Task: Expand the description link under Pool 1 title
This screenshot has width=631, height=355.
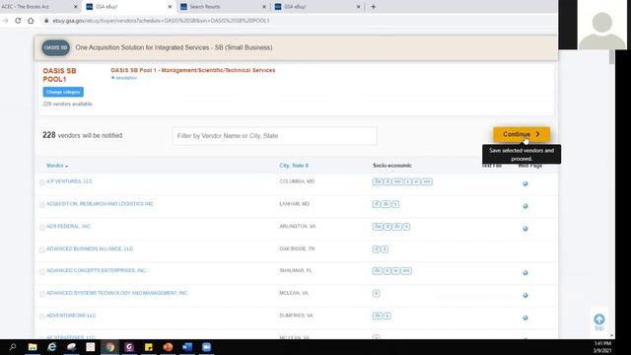Action: pos(124,78)
